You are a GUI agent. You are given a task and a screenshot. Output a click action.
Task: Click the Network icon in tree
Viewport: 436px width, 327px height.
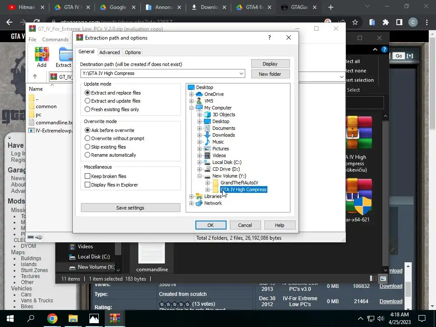pyautogui.click(x=199, y=203)
